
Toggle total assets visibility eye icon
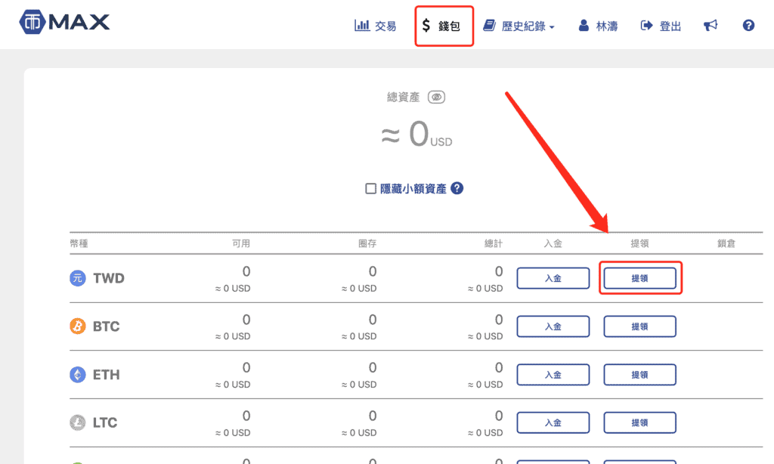click(436, 97)
